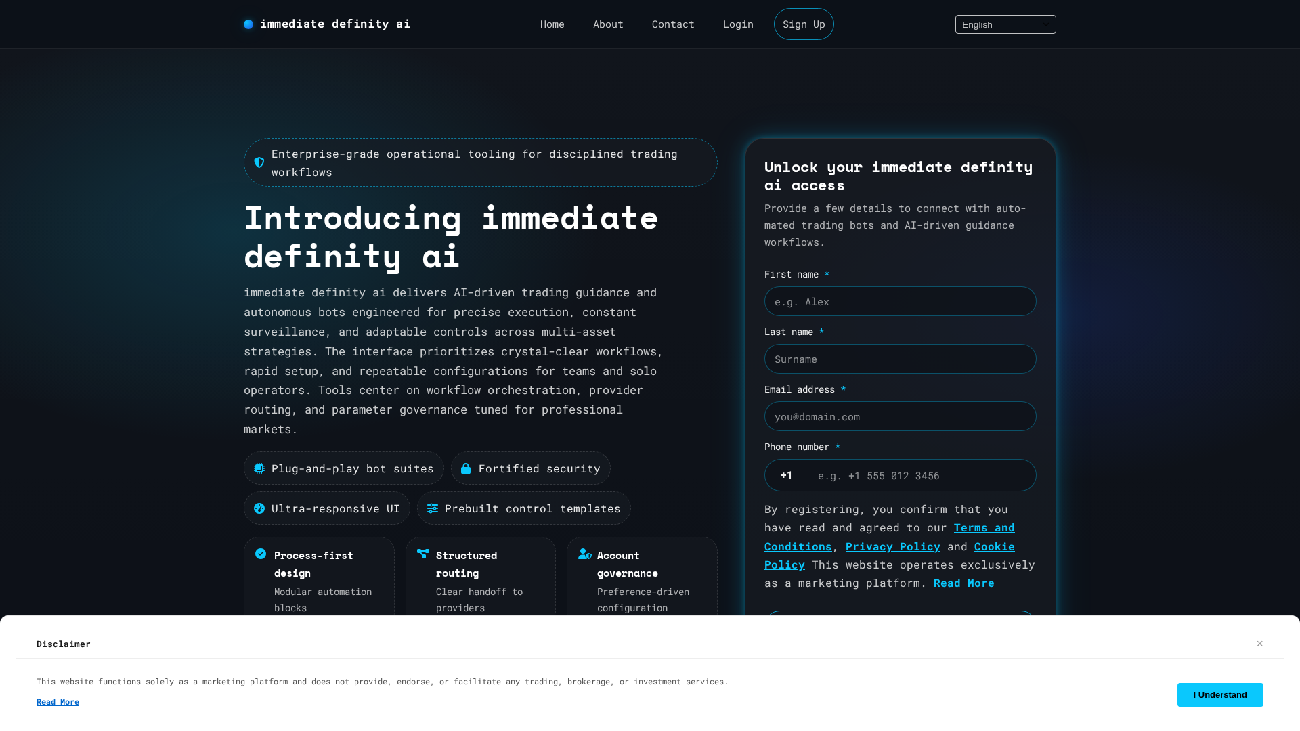Focus the Phone number input field
Screen dimensions: 1300x731
[x=922, y=475]
